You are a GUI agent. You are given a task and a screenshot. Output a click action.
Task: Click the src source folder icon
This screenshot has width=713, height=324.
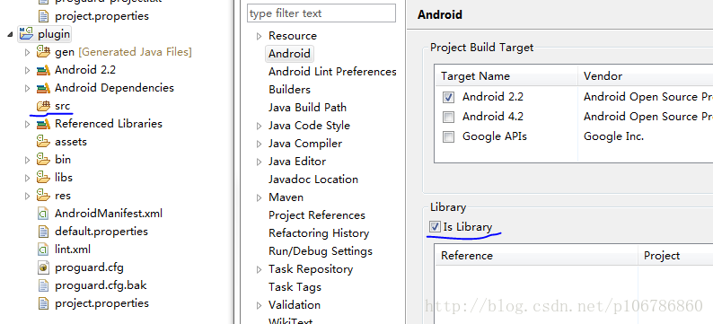click(x=43, y=106)
